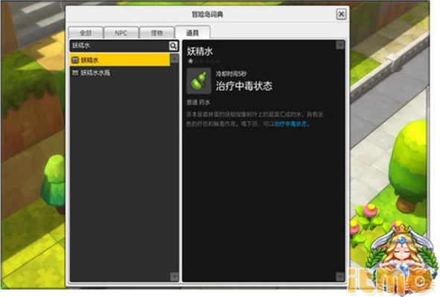
Task: Click the 普通 药水 category text
Action: tap(198, 102)
